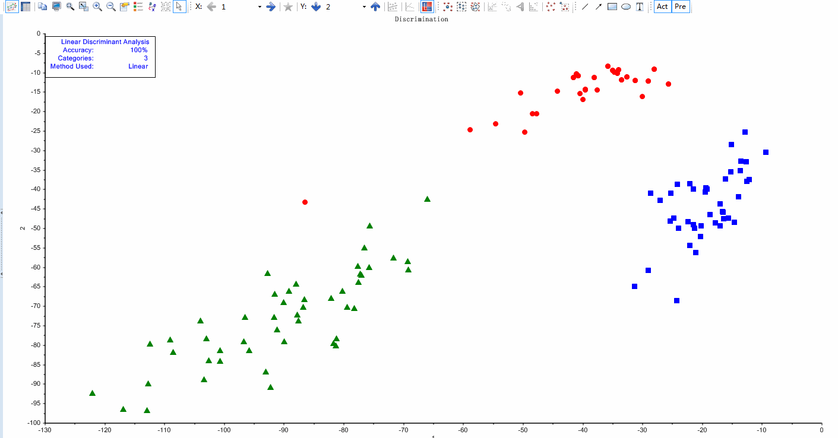Toggle the Act display button
Image resolution: width=838 pixels, height=438 pixels.
[662, 7]
